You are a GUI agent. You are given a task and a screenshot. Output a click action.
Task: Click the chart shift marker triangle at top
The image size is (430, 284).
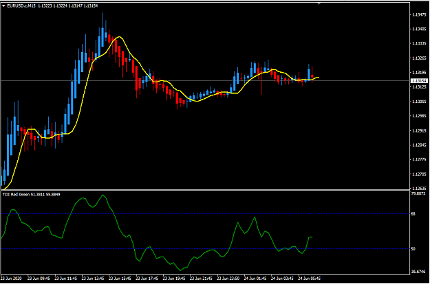(319, 3)
